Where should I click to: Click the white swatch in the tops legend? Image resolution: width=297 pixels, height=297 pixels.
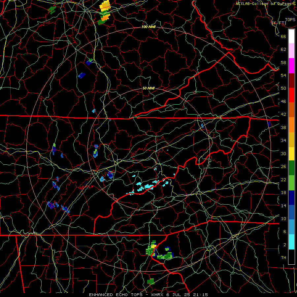(291, 36)
